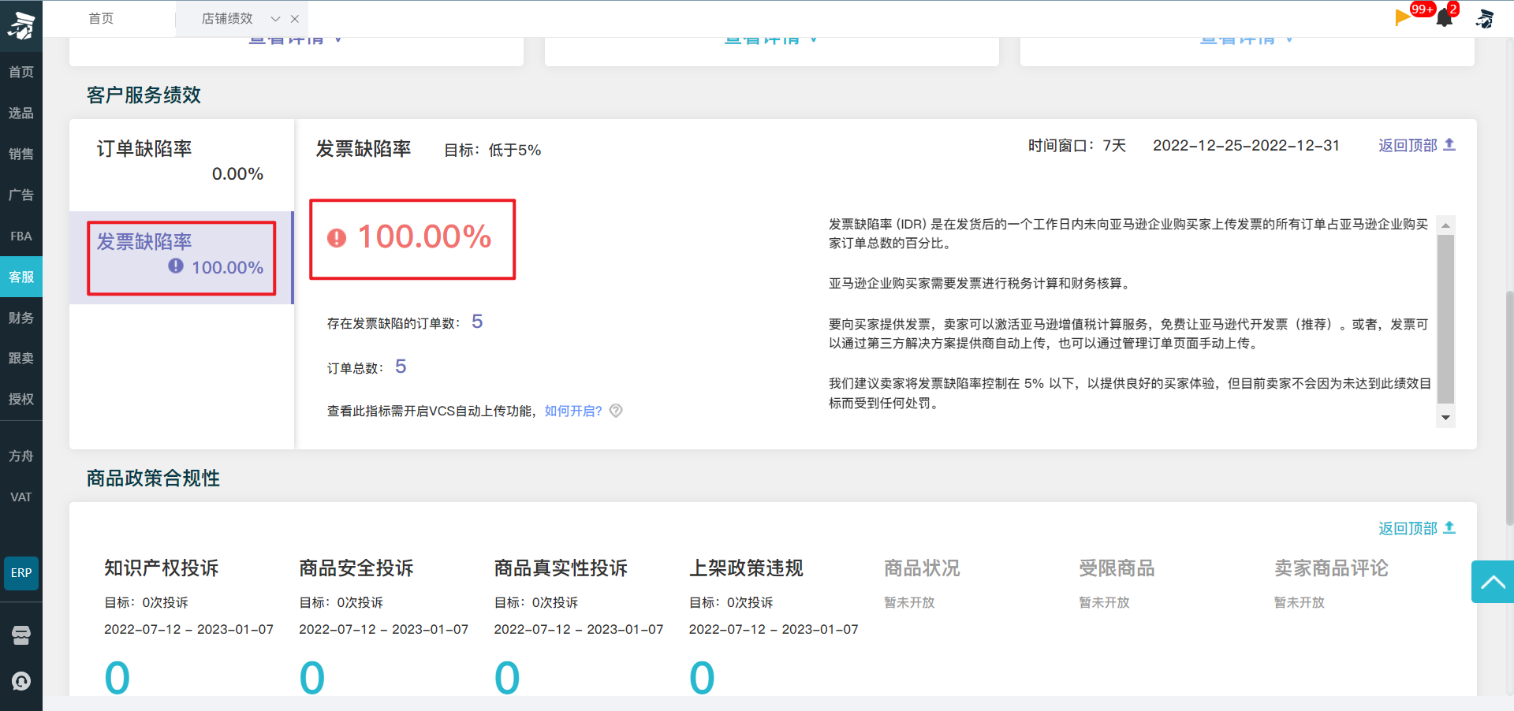This screenshot has width=1514, height=711.
Task: Open 广告 in the sidebar
Action: [x=21, y=195]
